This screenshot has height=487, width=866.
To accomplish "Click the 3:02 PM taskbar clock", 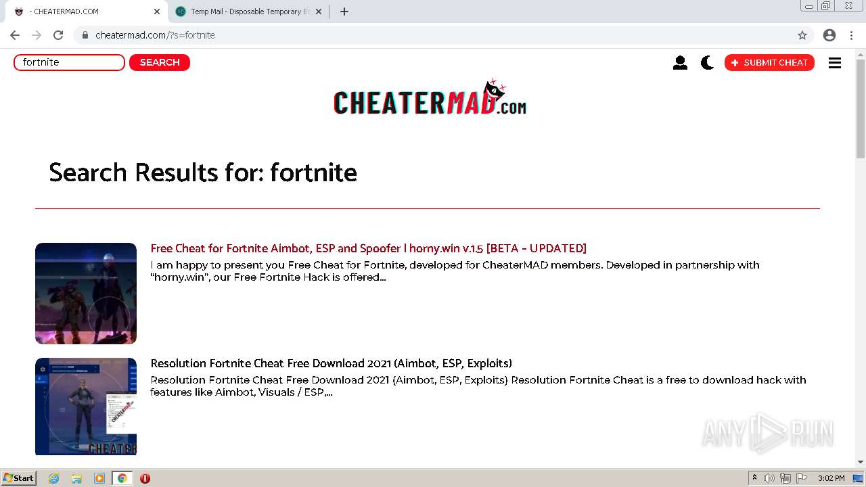I will pos(831,478).
